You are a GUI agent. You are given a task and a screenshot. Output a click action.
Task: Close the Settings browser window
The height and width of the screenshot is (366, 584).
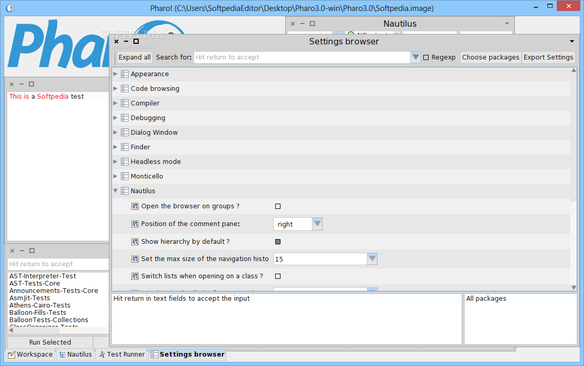(116, 42)
